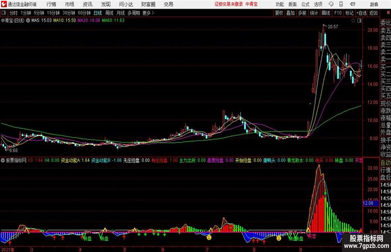Screen dimensions: 391x252
Task: Click the 资金动能A: 1.64 indicator label
Action: click(75, 160)
